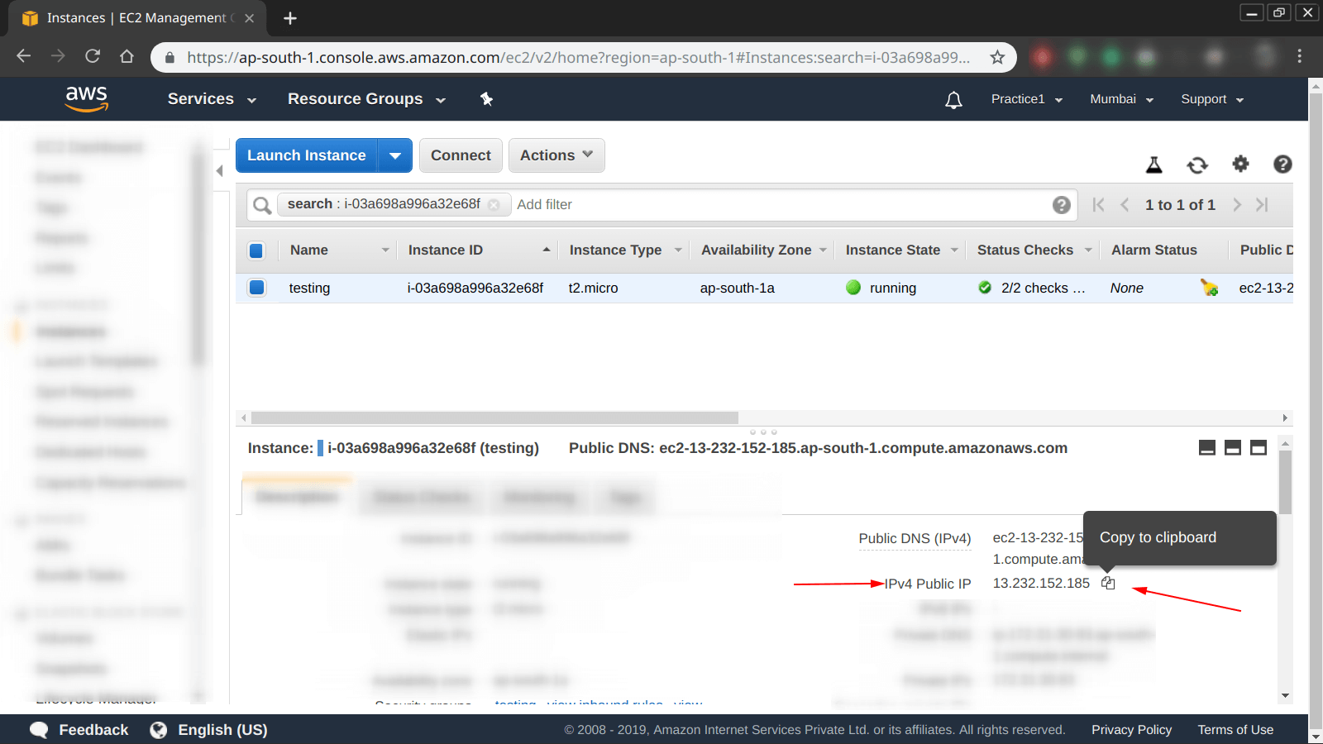Open Chrome menu three dots
The height and width of the screenshot is (744, 1323).
pos(1300,56)
